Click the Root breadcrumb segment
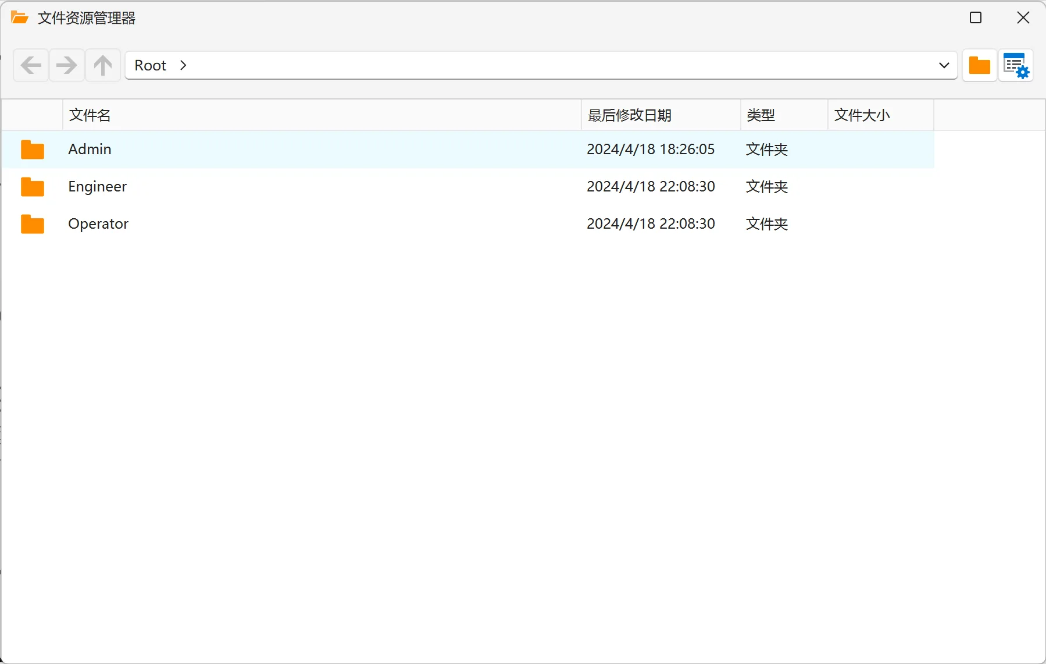The image size is (1046, 664). click(151, 65)
